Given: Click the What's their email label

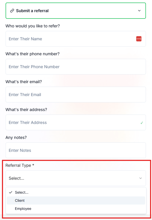Looking at the screenshot, I should coord(24,82).
